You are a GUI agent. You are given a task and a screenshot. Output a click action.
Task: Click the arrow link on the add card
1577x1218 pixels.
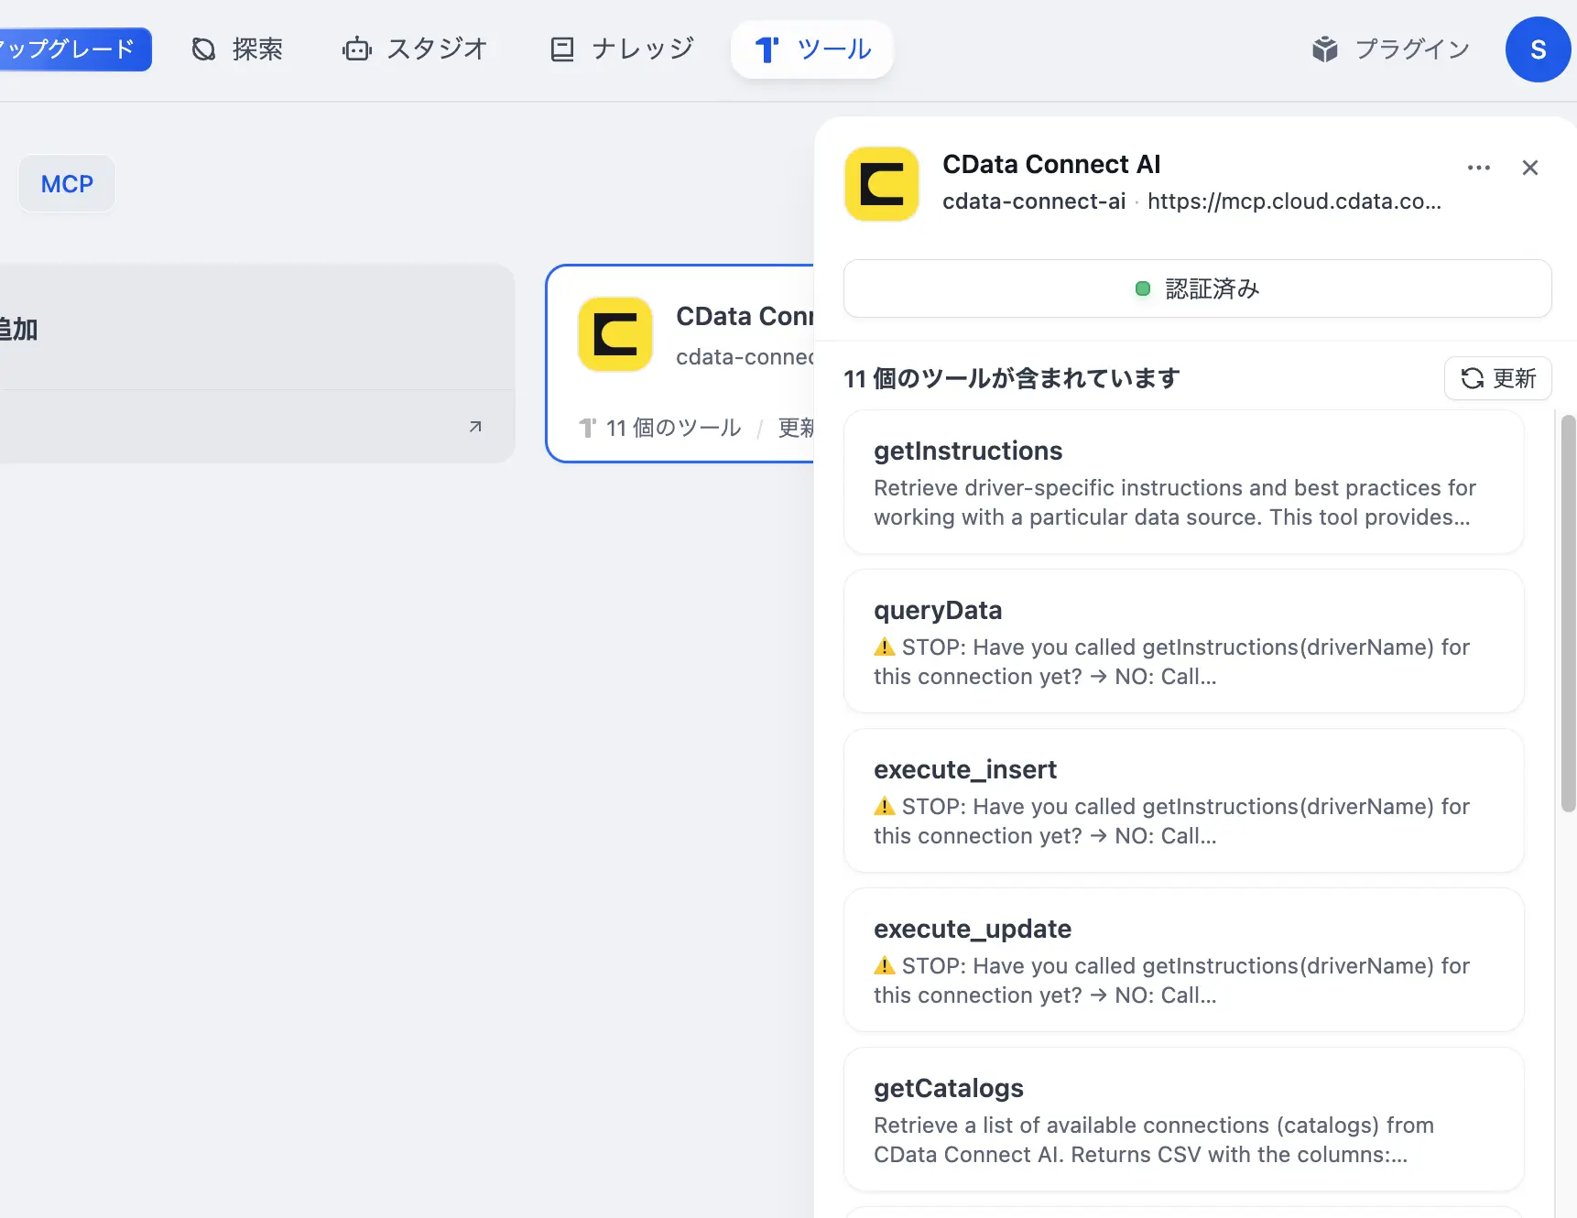[475, 427]
